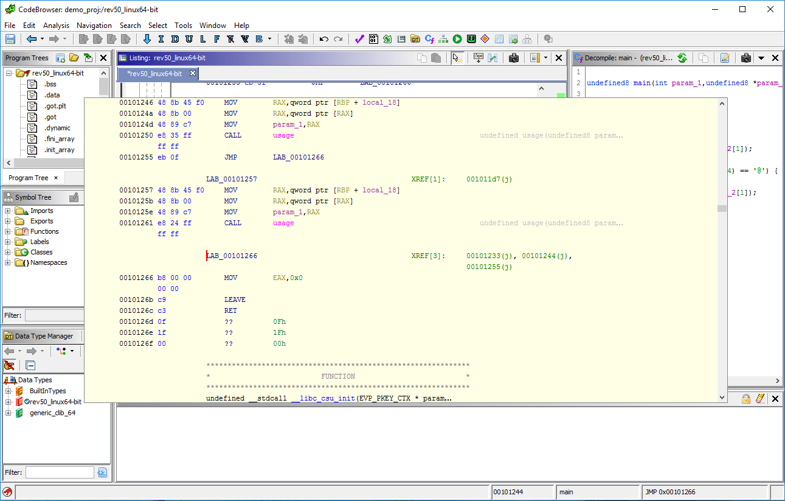Select Namespaces node in Symbol Tree

click(49, 262)
